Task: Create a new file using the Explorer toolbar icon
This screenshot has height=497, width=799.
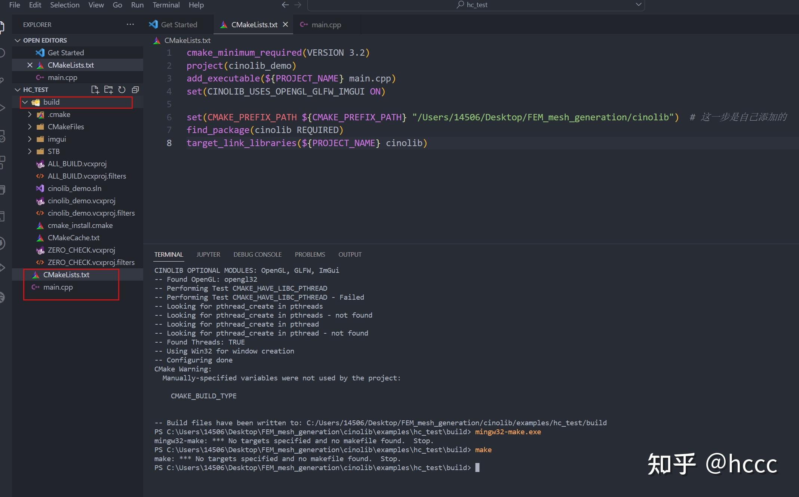Action: tap(95, 90)
